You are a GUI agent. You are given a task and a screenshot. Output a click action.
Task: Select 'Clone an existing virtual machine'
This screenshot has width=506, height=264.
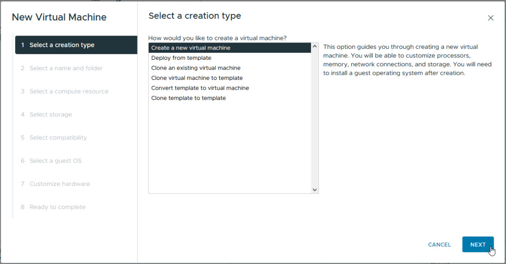tap(230, 68)
